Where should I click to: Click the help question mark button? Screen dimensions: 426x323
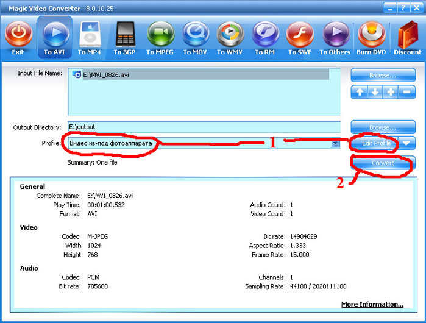(403, 7)
